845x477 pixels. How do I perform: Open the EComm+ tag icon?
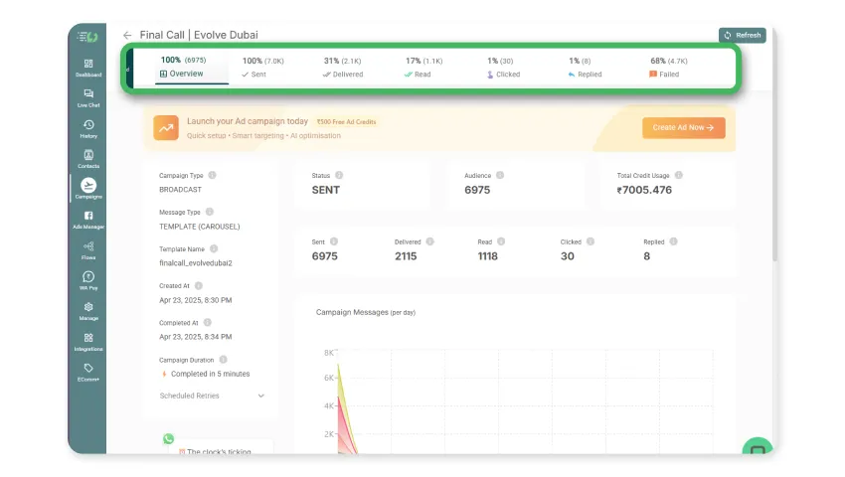[x=88, y=372]
